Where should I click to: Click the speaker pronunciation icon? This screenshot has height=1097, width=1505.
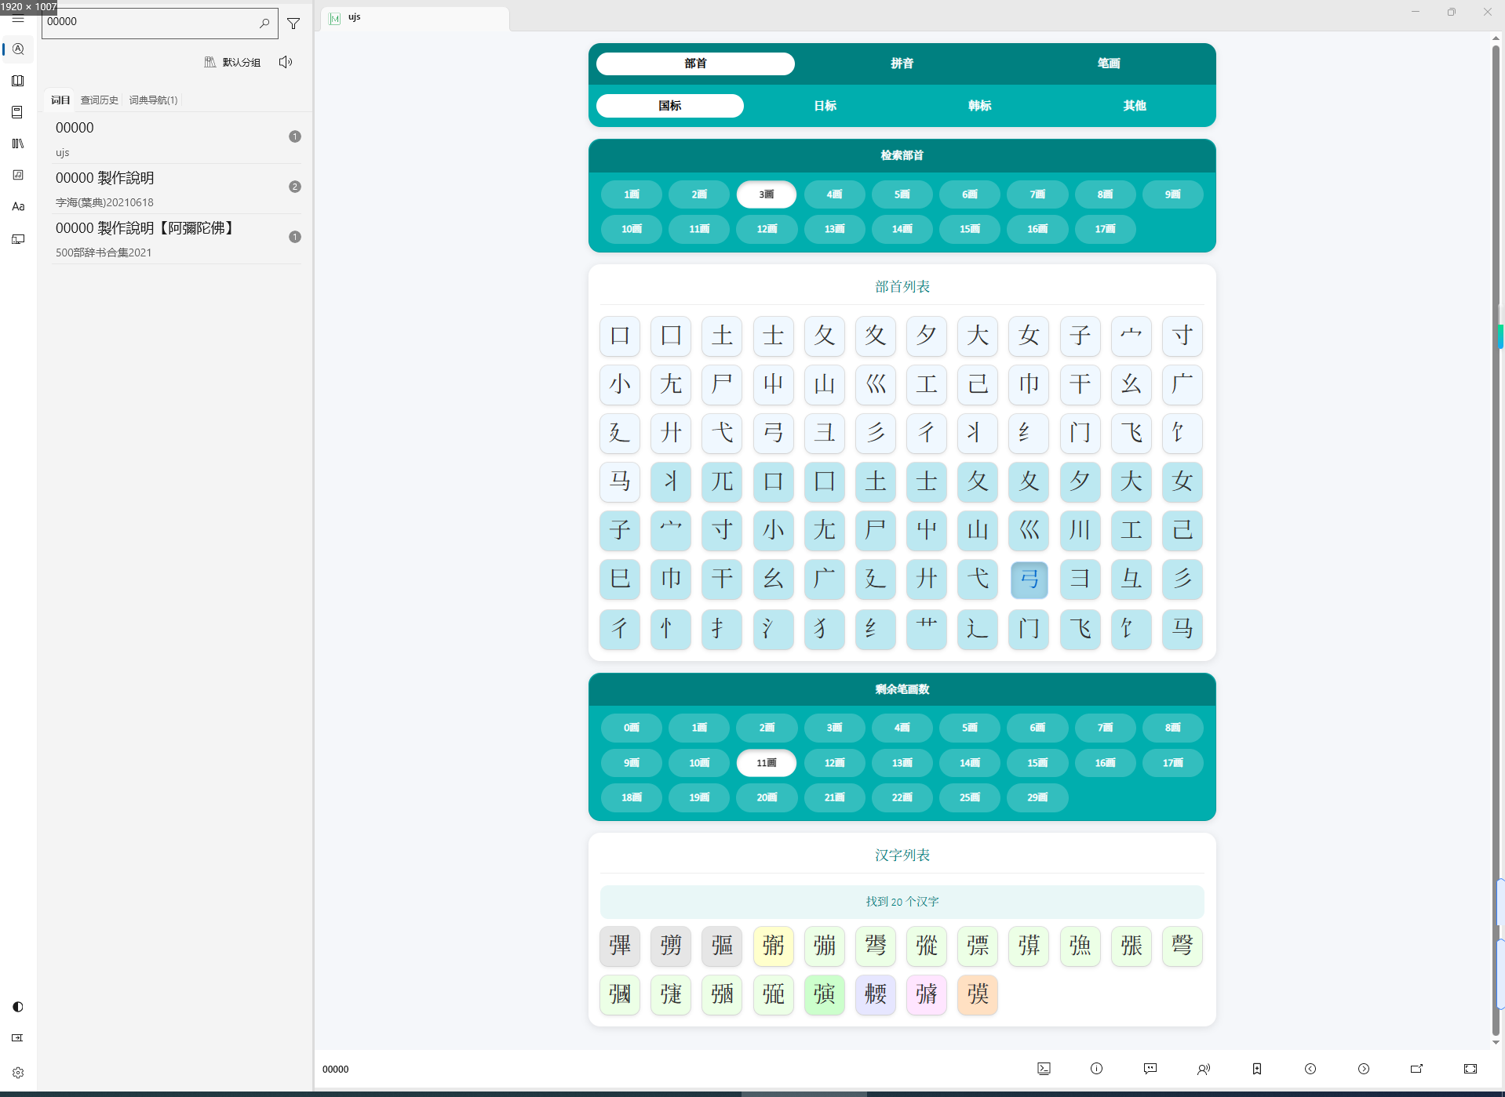(x=286, y=62)
